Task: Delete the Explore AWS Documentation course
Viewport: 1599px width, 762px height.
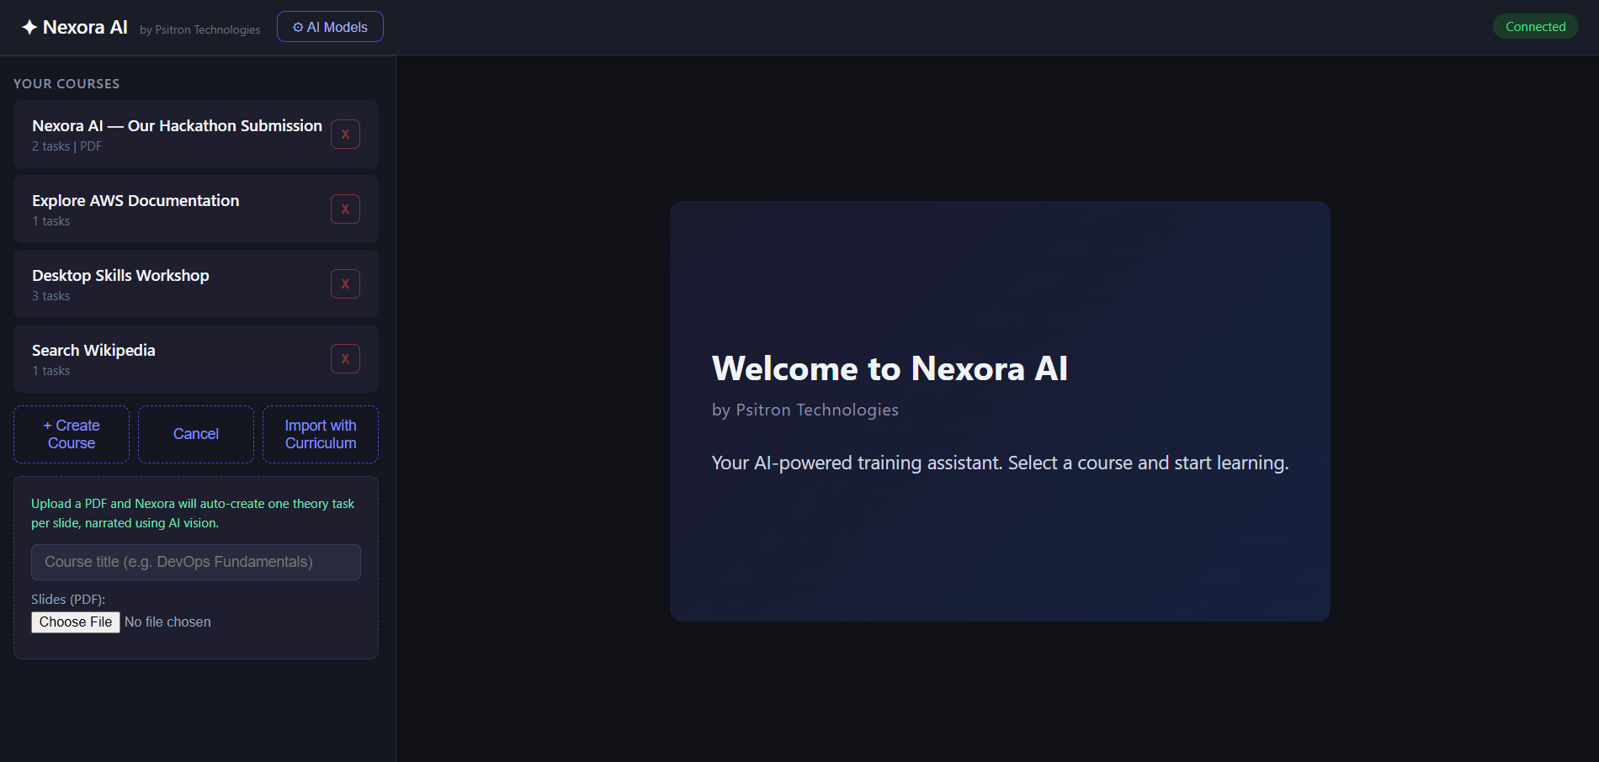Action: (x=345, y=209)
